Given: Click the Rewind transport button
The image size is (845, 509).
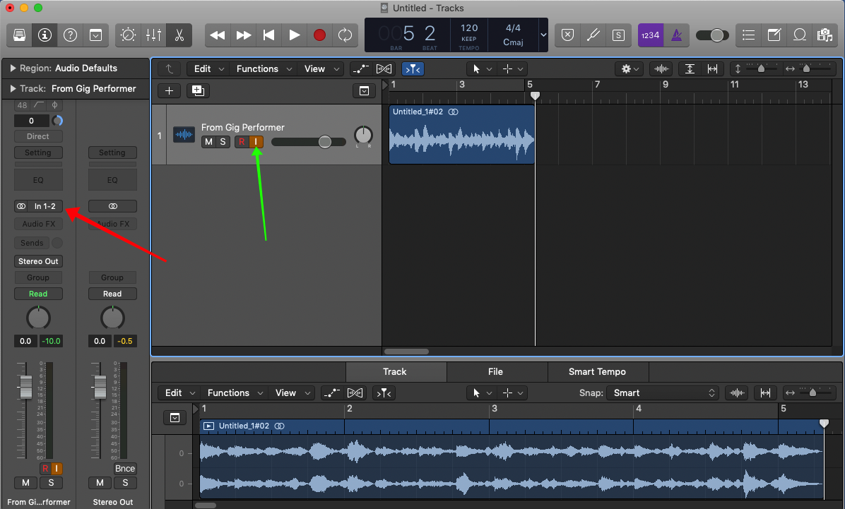Looking at the screenshot, I should [217, 35].
